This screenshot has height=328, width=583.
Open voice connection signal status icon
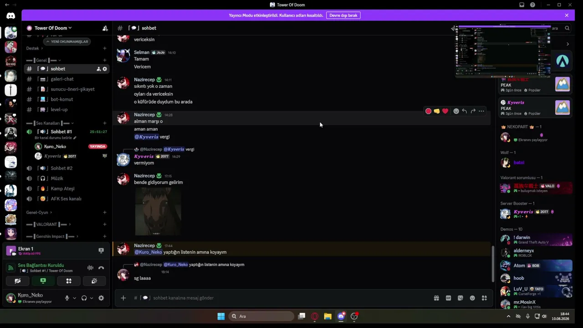10,268
